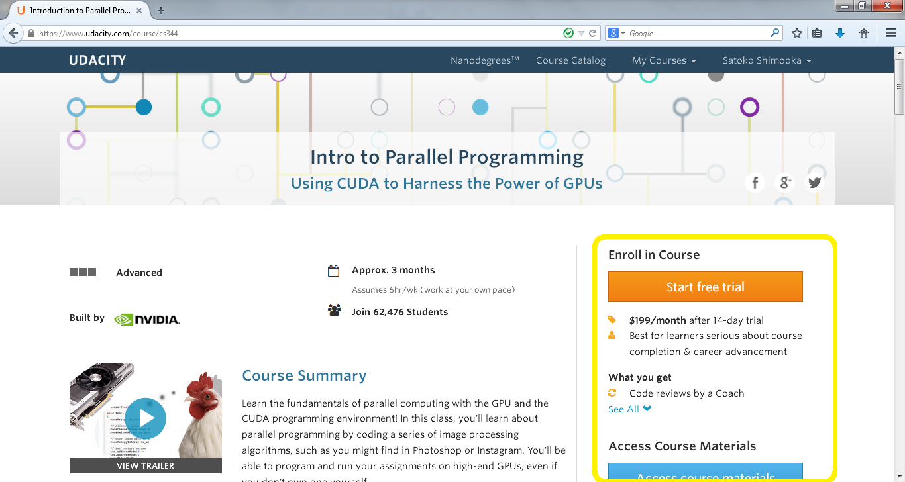Open the Nanodegrees menu item
The image size is (905, 482).
click(485, 60)
